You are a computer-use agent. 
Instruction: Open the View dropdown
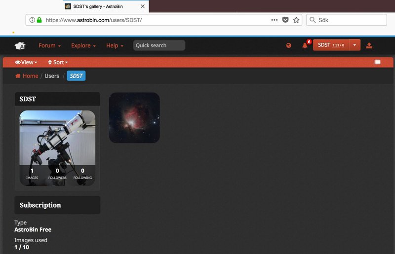[x=26, y=62]
